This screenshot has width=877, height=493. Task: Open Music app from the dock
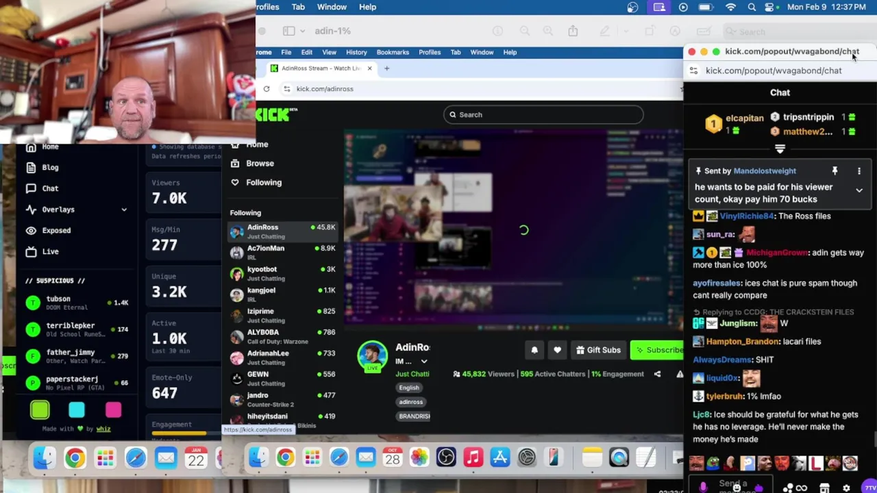coord(473,457)
